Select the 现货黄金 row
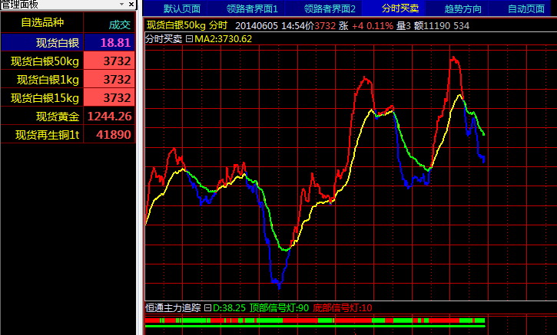The height and width of the screenshot is (335, 557). pos(68,117)
